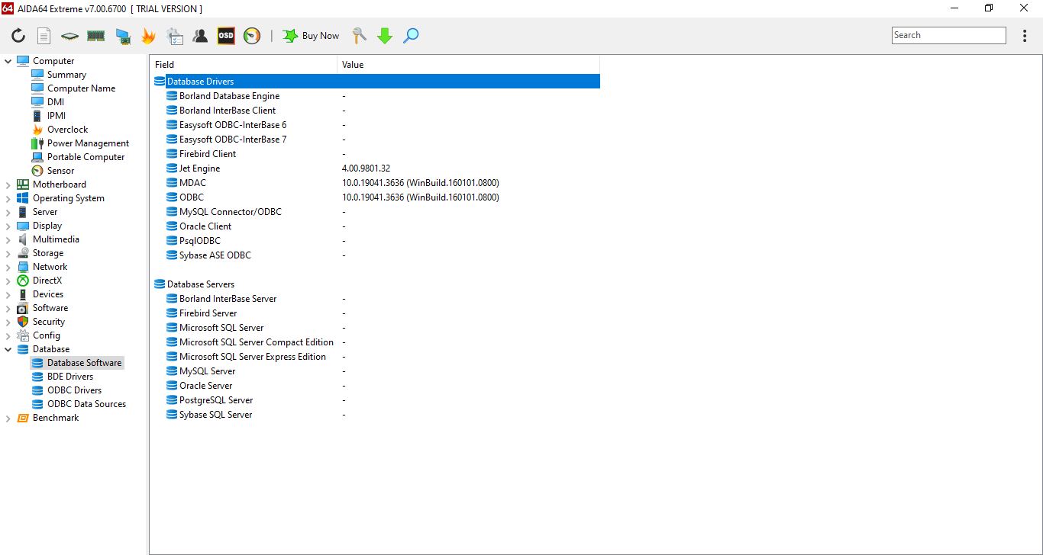
Task: Select the Microsoft SQL Server Express Edition row
Action: point(376,357)
